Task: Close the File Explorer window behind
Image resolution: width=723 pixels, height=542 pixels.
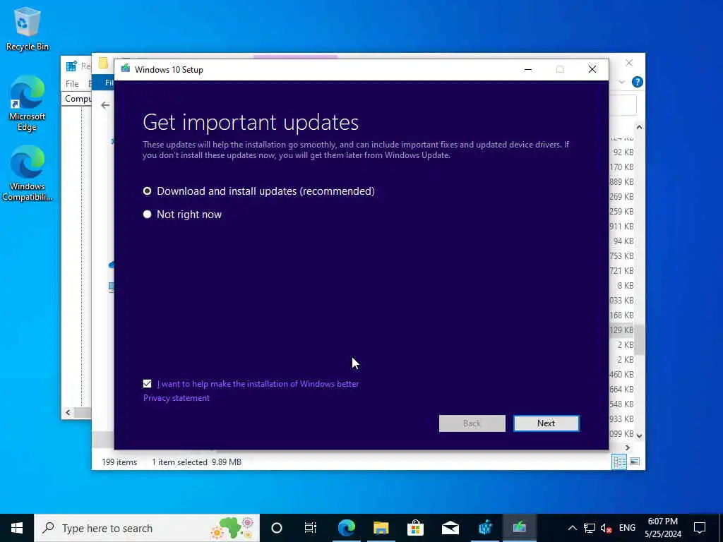Action: tap(629, 63)
